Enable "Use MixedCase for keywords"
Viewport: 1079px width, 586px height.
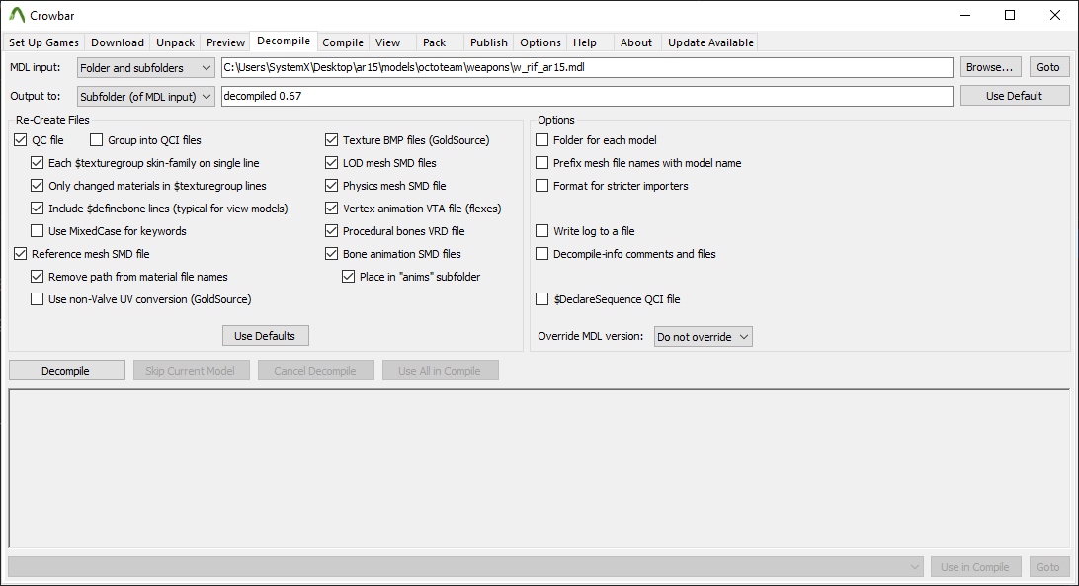(37, 230)
